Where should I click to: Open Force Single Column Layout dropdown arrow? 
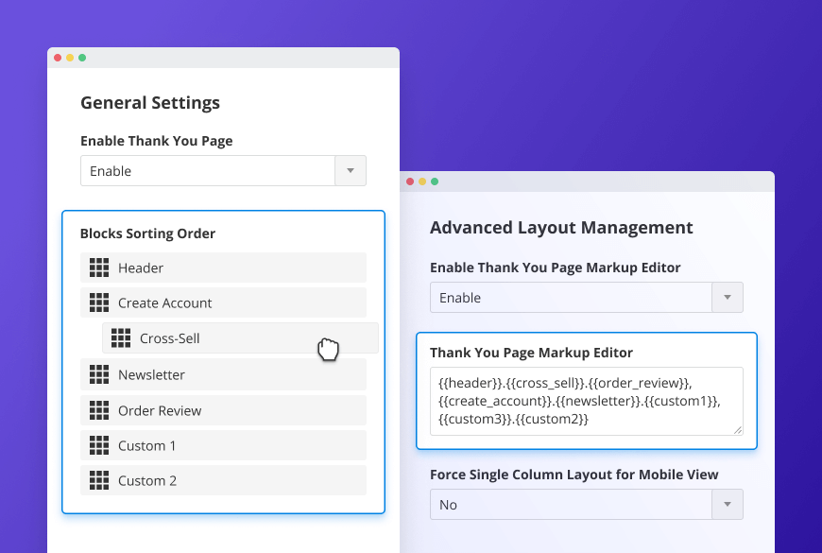pyautogui.click(x=728, y=505)
